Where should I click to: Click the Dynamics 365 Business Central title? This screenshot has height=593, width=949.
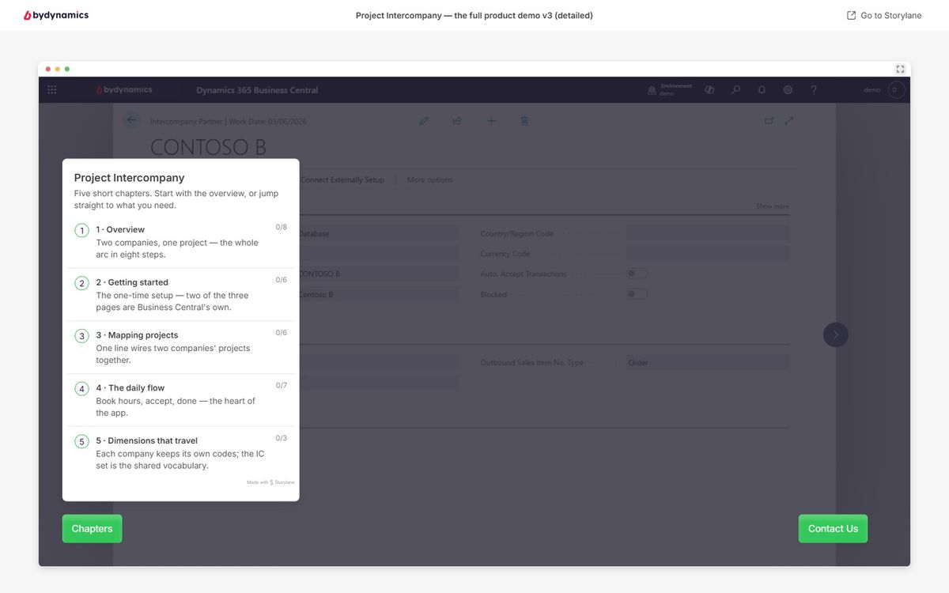pyautogui.click(x=257, y=90)
